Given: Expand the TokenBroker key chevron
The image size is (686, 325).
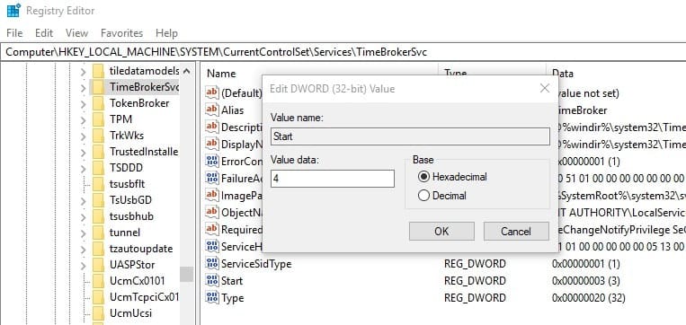Looking at the screenshot, I should (x=83, y=103).
